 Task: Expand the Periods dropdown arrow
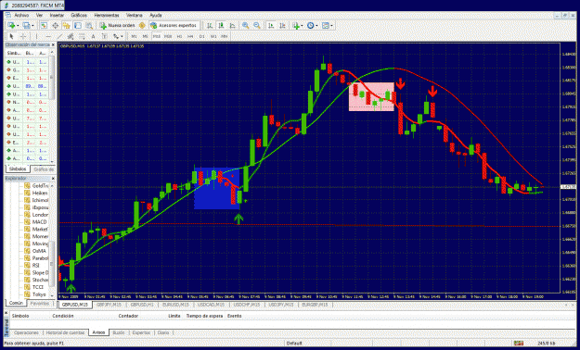click(x=316, y=26)
